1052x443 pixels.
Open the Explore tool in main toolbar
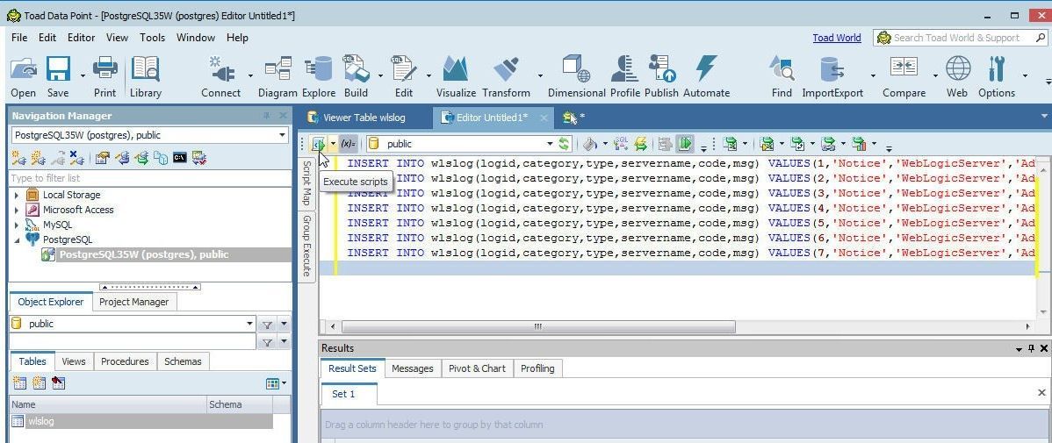tap(319, 77)
